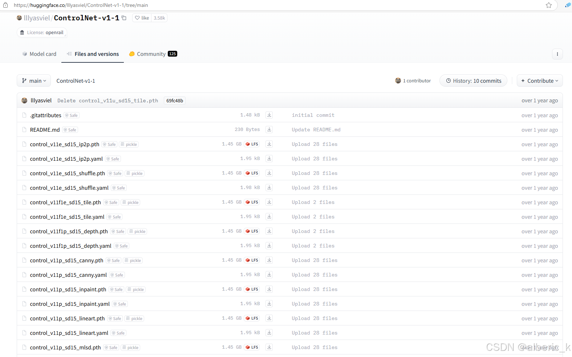Image resolution: width=572 pixels, height=357 pixels.
Task: Download control_v11f1p_sd15_depth.pth file
Action: pyautogui.click(x=269, y=231)
